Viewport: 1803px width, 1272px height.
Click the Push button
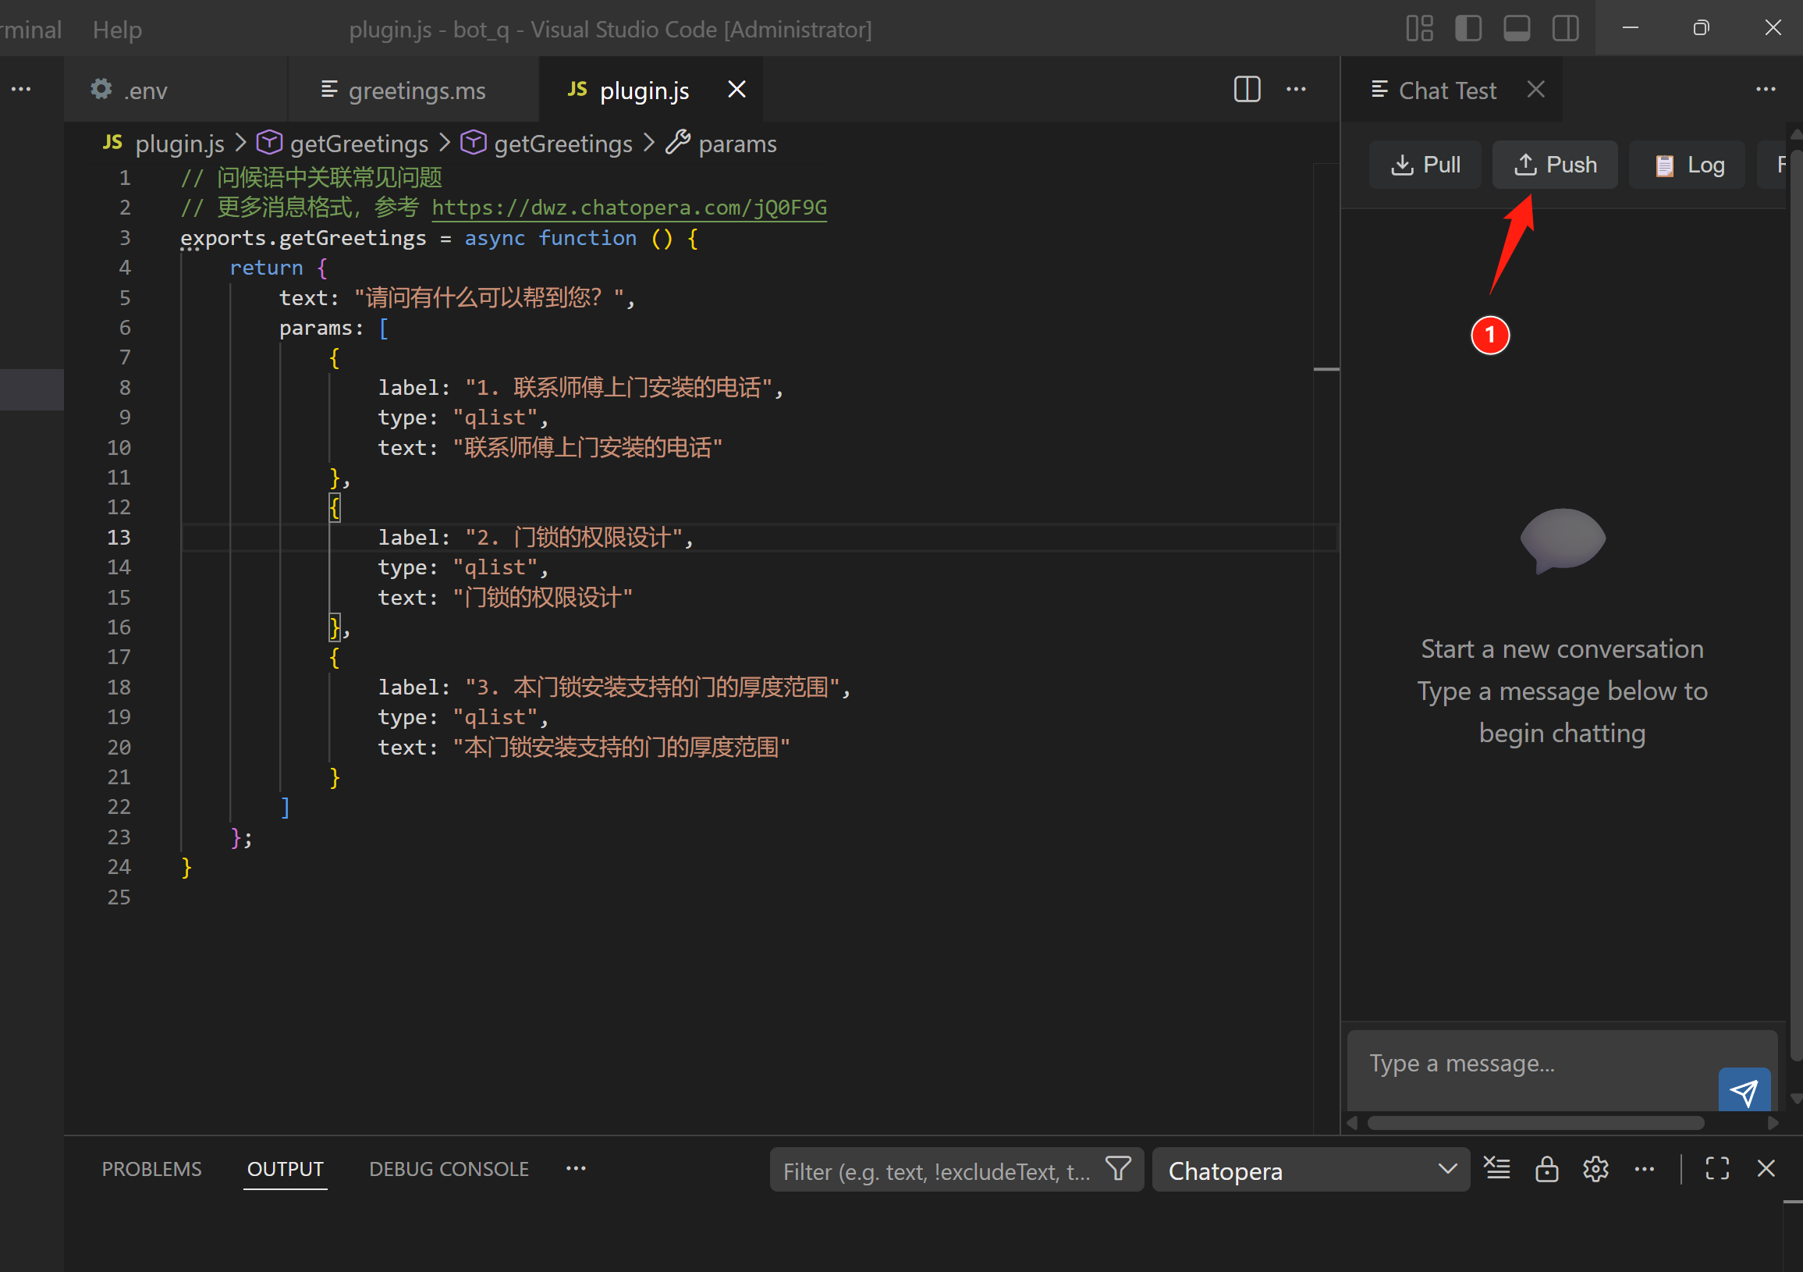coord(1555,165)
